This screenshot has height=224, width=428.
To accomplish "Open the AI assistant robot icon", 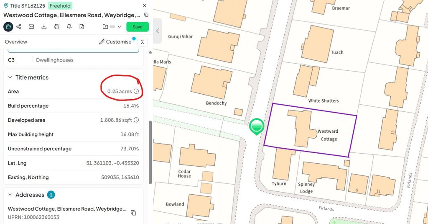I will (8, 27).
